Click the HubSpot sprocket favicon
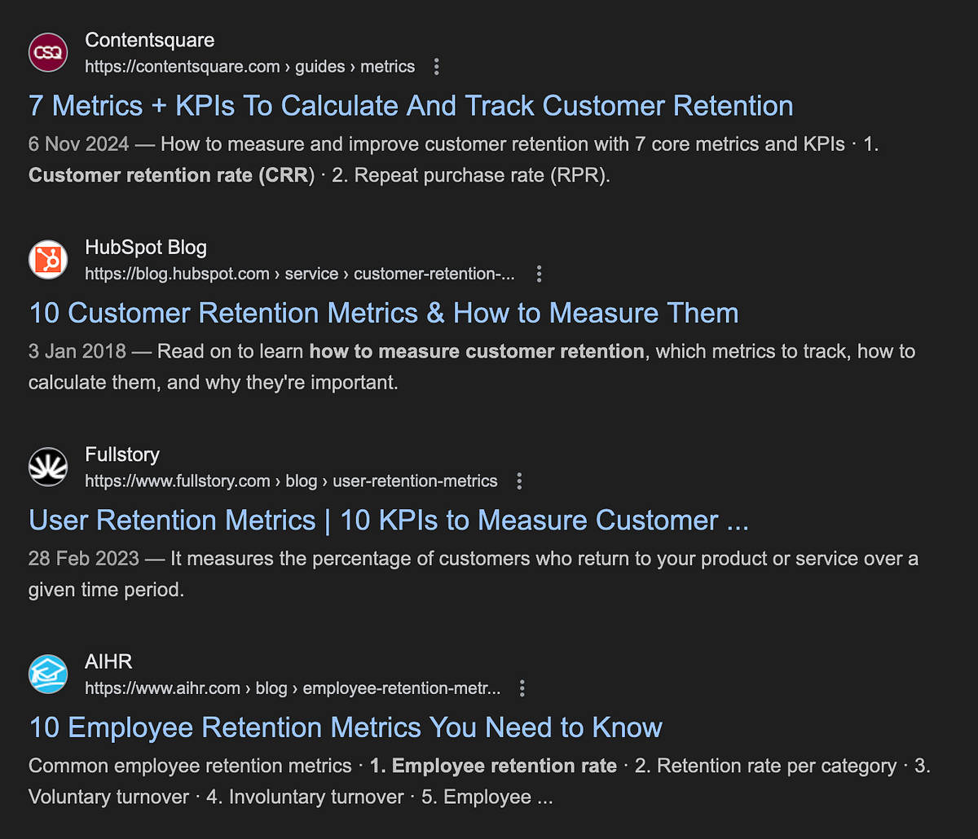 click(47, 259)
